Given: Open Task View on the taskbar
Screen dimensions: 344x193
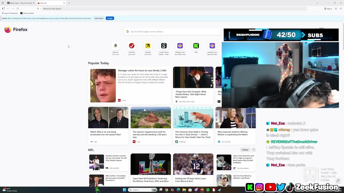Looking at the screenshot, I should point(160,190).
